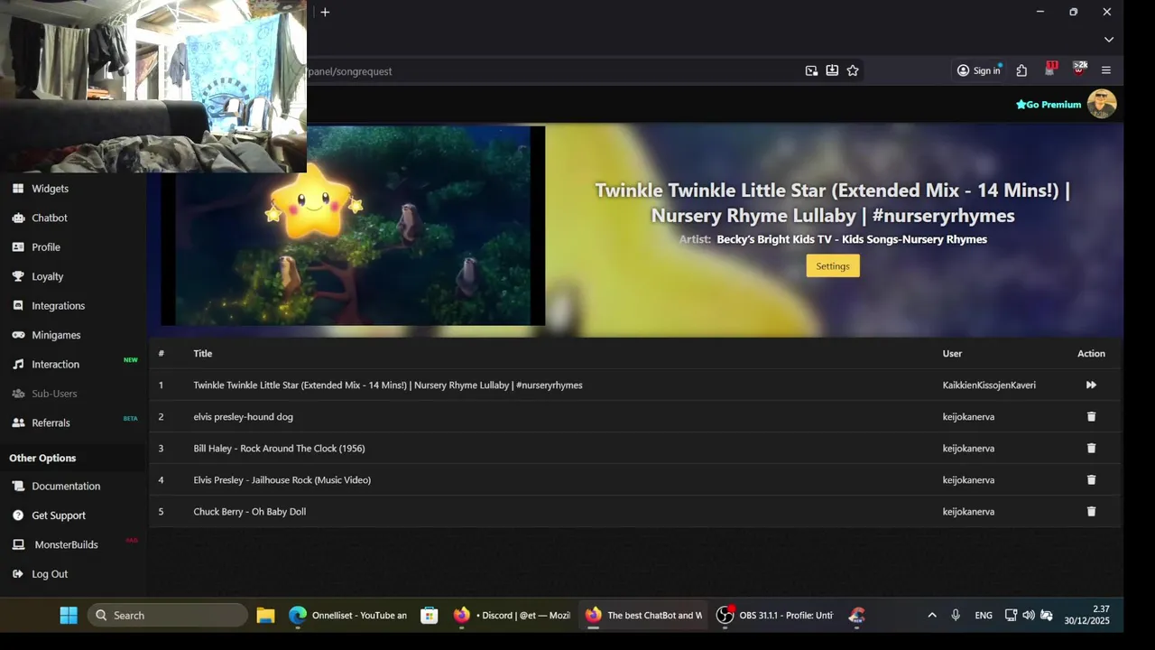The height and width of the screenshot is (650, 1155).
Task: Click the Get Support question icon
Action: pyautogui.click(x=18, y=515)
